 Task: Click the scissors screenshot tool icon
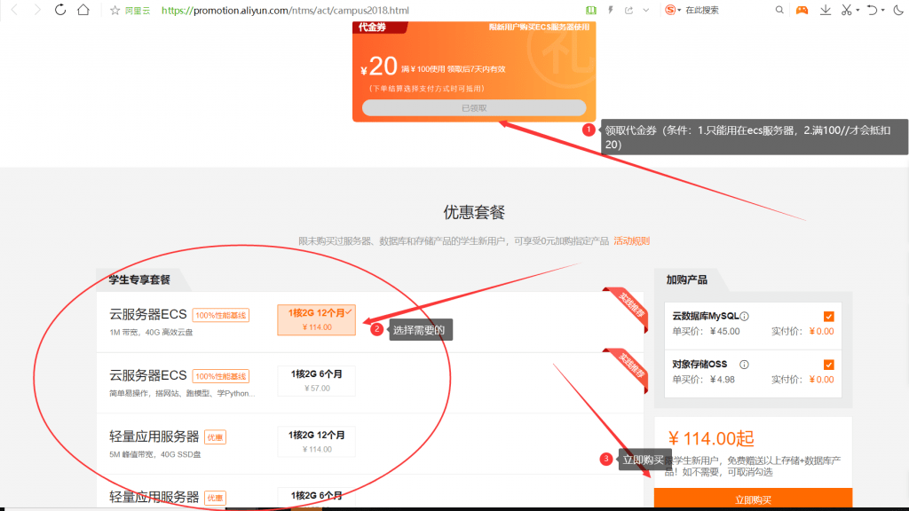tap(847, 10)
